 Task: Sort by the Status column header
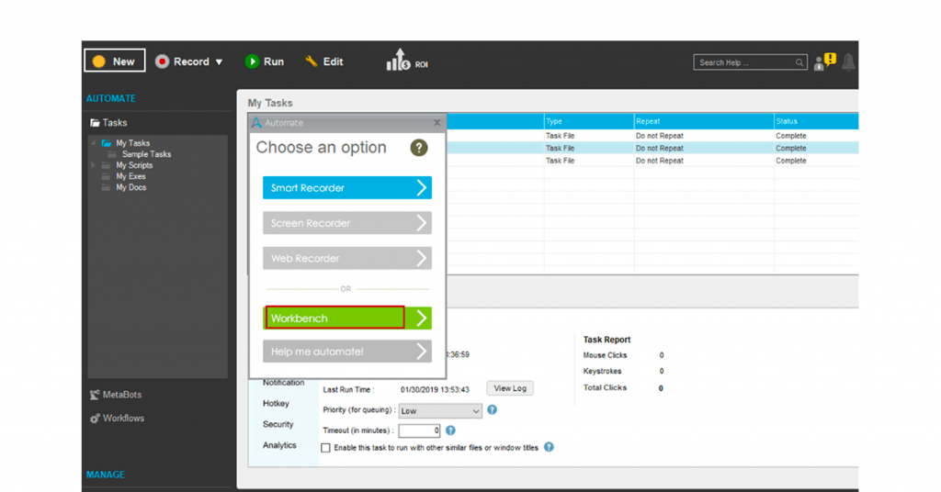(x=816, y=121)
